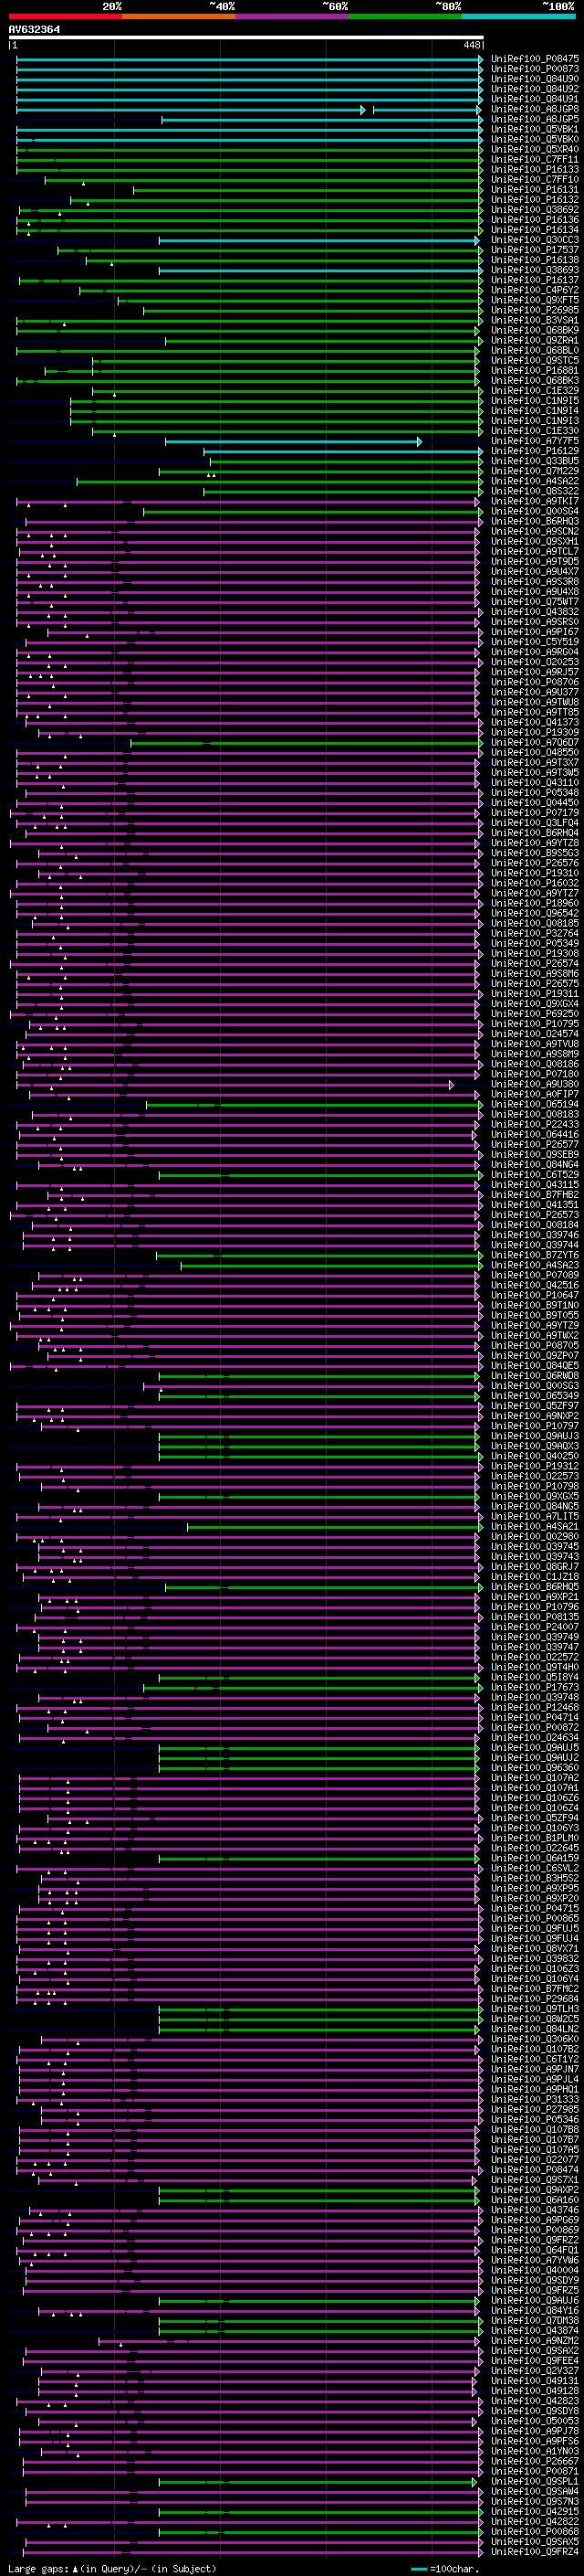Click label UniRef100_P17673

click(x=534, y=1687)
